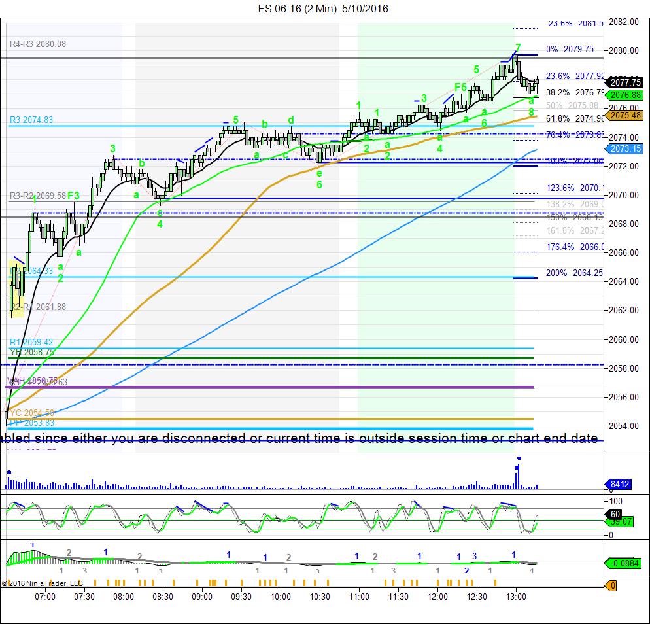Select the 08:30 time axis label
650x624 pixels.
click(162, 597)
